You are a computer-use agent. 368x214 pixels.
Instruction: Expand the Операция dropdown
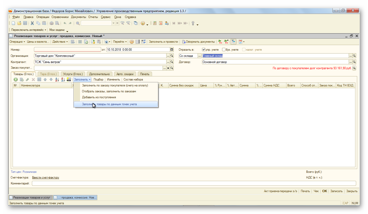(17, 42)
